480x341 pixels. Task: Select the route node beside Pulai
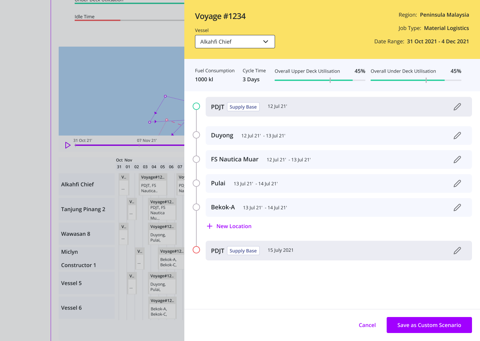click(x=196, y=183)
